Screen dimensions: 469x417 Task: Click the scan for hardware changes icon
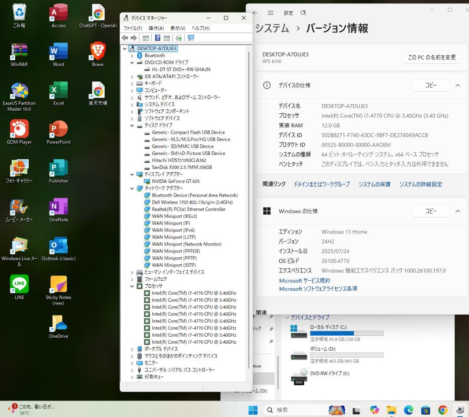178,38
